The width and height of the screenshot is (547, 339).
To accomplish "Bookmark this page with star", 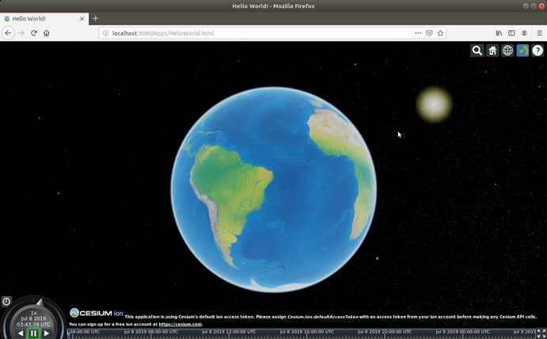I will pyautogui.click(x=441, y=33).
